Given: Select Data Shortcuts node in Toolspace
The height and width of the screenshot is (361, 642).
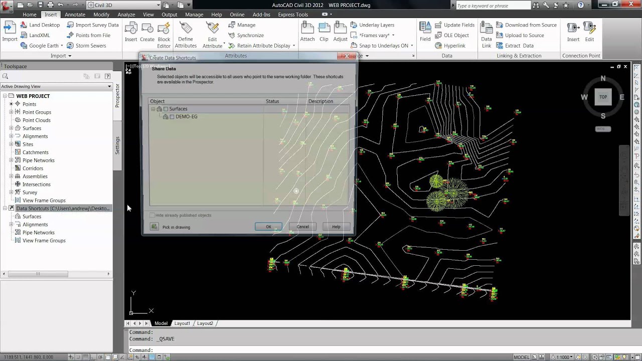Looking at the screenshot, I should click(x=62, y=209).
